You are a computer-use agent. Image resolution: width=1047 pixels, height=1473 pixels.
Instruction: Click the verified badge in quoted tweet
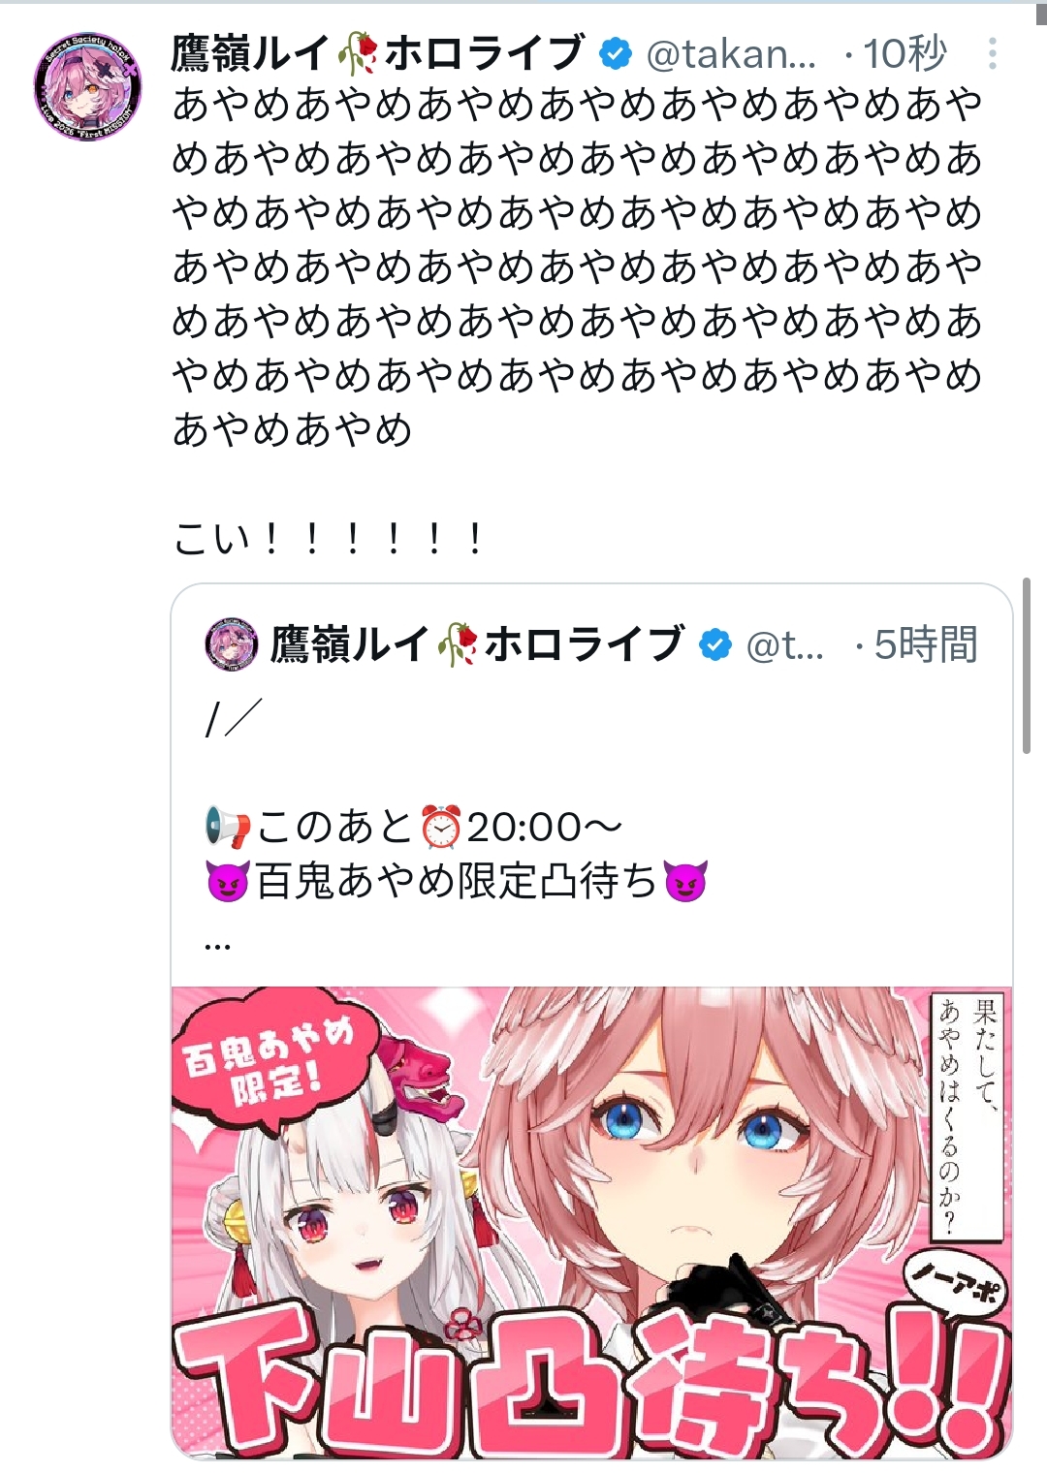click(x=714, y=644)
